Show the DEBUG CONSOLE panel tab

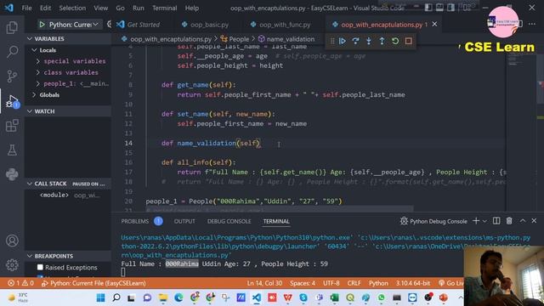[229, 221]
